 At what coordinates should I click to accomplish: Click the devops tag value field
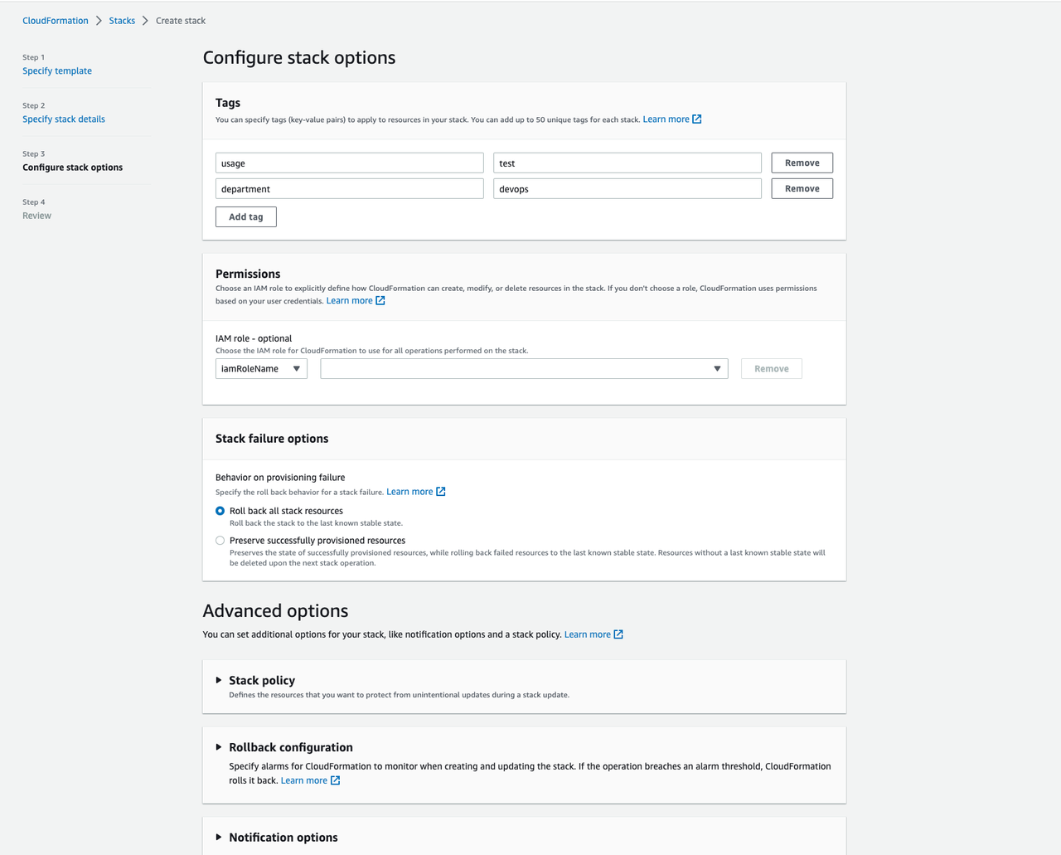(627, 189)
